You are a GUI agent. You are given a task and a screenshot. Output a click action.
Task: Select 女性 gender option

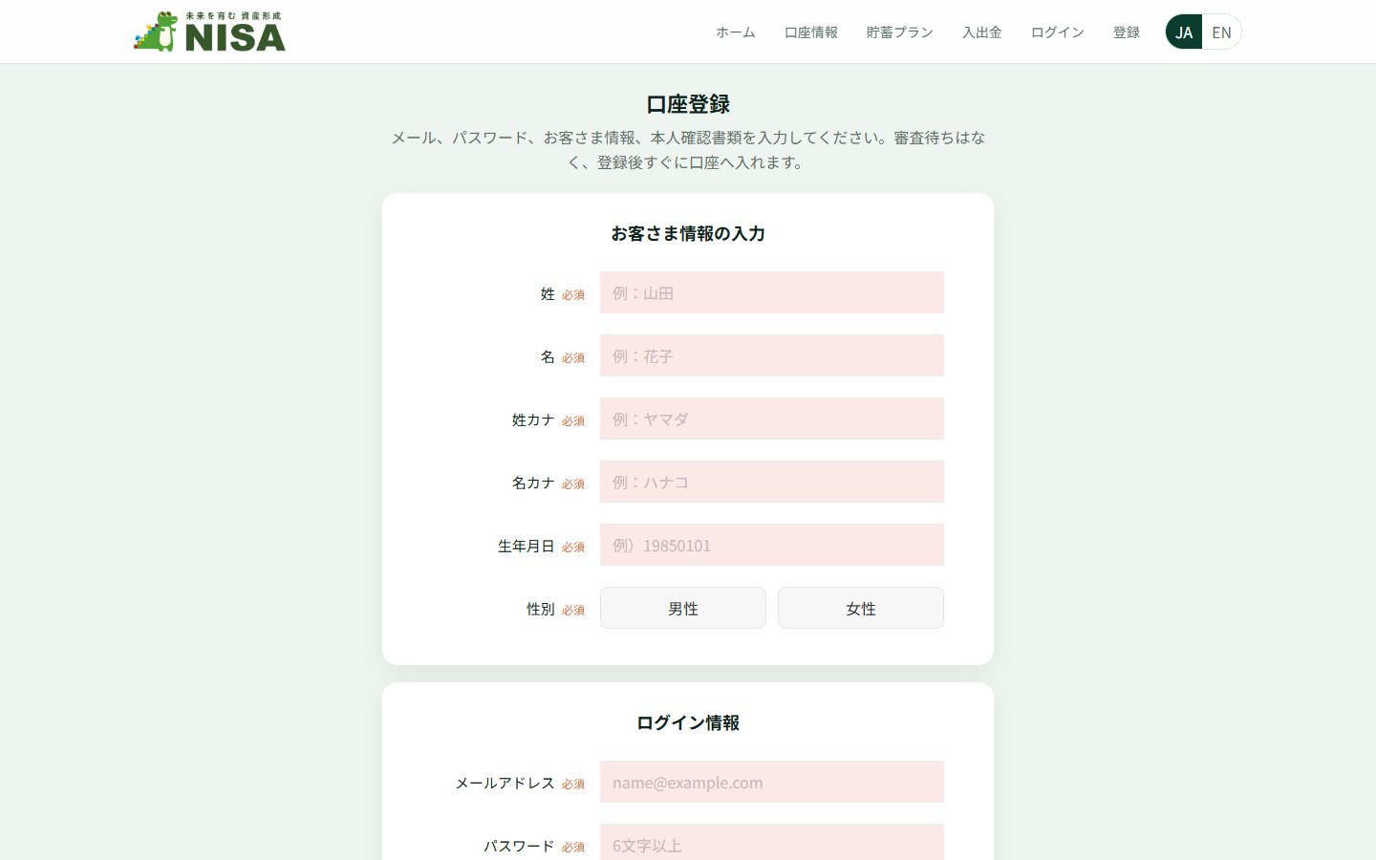click(x=861, y=608)
